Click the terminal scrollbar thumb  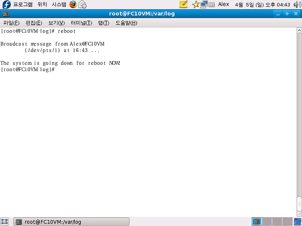[x=299, y=204]
